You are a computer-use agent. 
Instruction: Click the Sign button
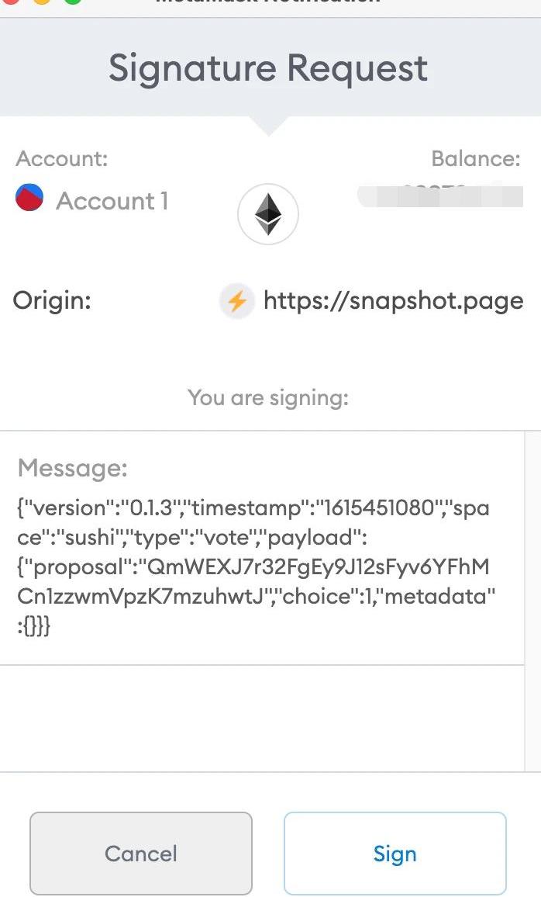click(x=395, y=854)
